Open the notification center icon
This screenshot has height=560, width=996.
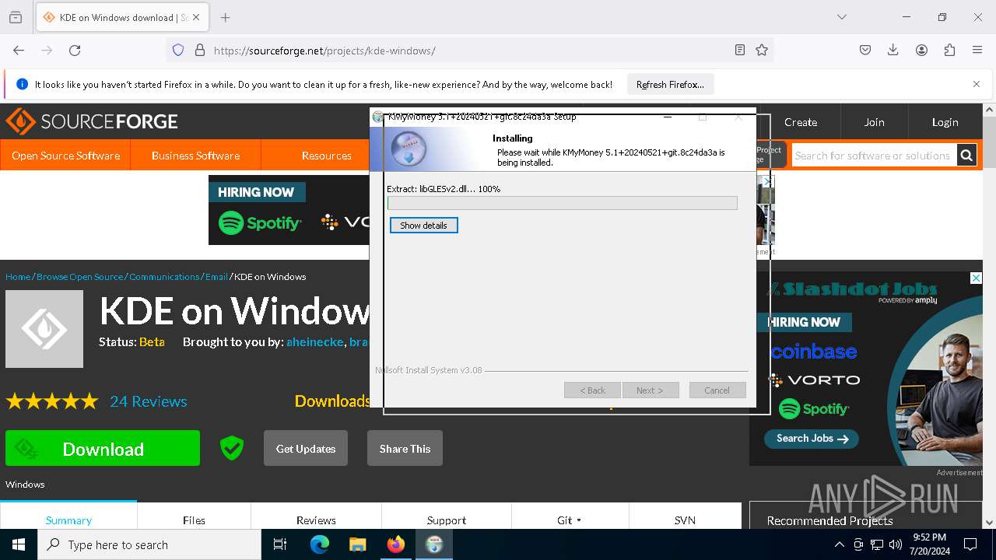tap(970, 544)
